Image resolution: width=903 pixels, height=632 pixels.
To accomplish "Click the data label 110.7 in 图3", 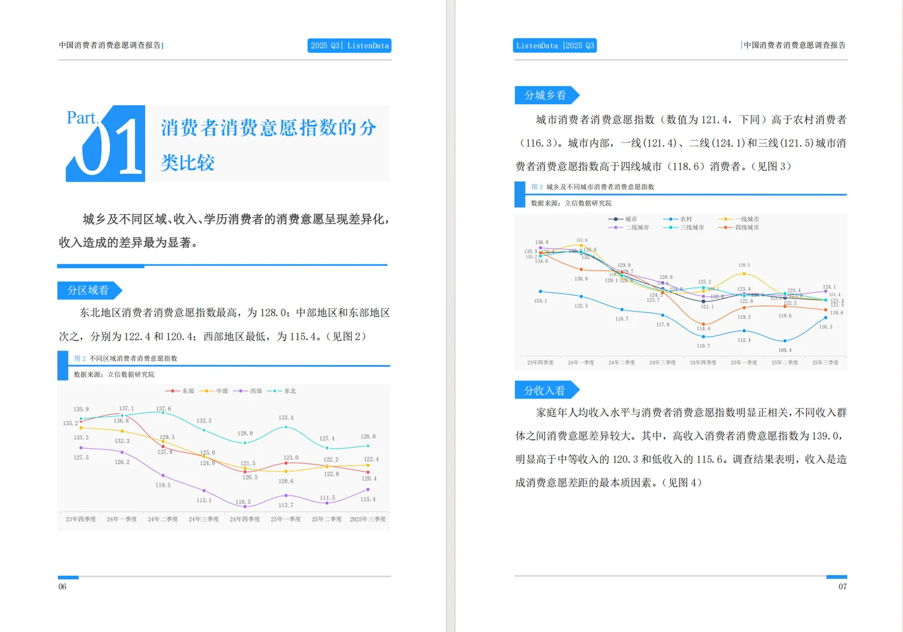I will click(x=703, y=346).
